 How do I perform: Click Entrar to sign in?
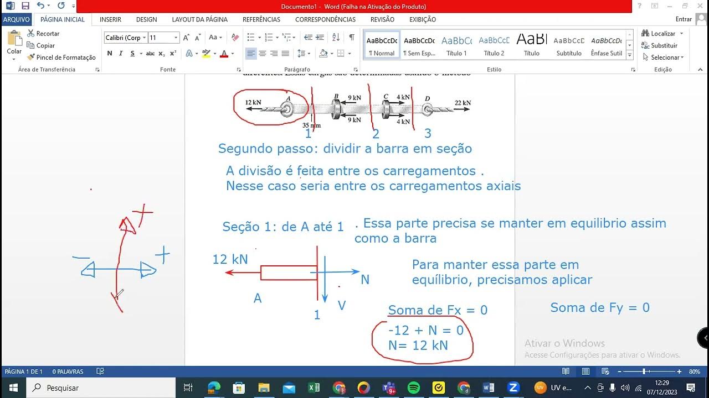684,18
